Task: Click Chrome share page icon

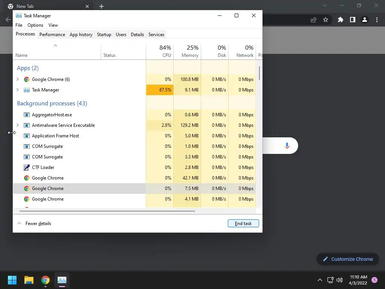Action: pos(314,20)
